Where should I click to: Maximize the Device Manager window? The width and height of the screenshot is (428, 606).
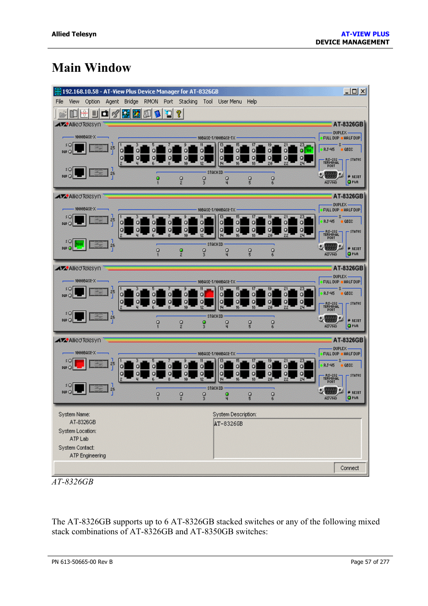(x=354, y=92)
